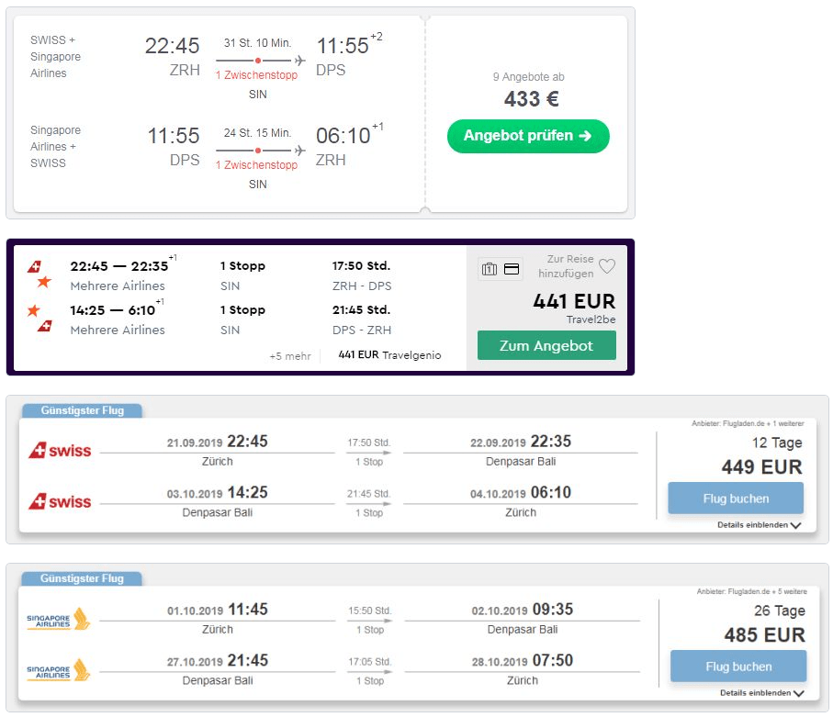Click the Swiss logo for 14:25 return flight

point(60,501)
